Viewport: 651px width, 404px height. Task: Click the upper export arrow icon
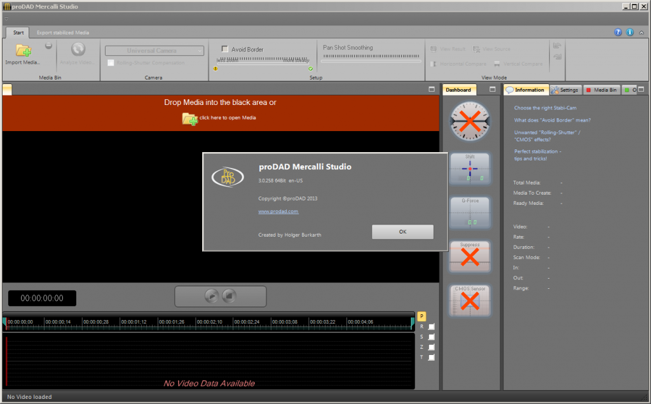coord(557,45)
